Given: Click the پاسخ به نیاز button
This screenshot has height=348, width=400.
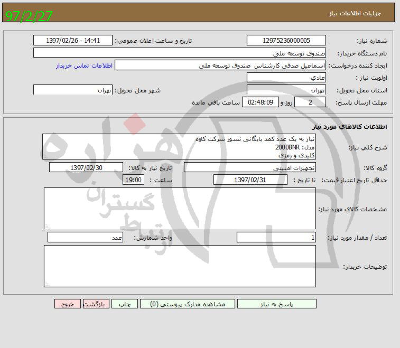Looking at the screenshot, I should click(x=276, y=304).
